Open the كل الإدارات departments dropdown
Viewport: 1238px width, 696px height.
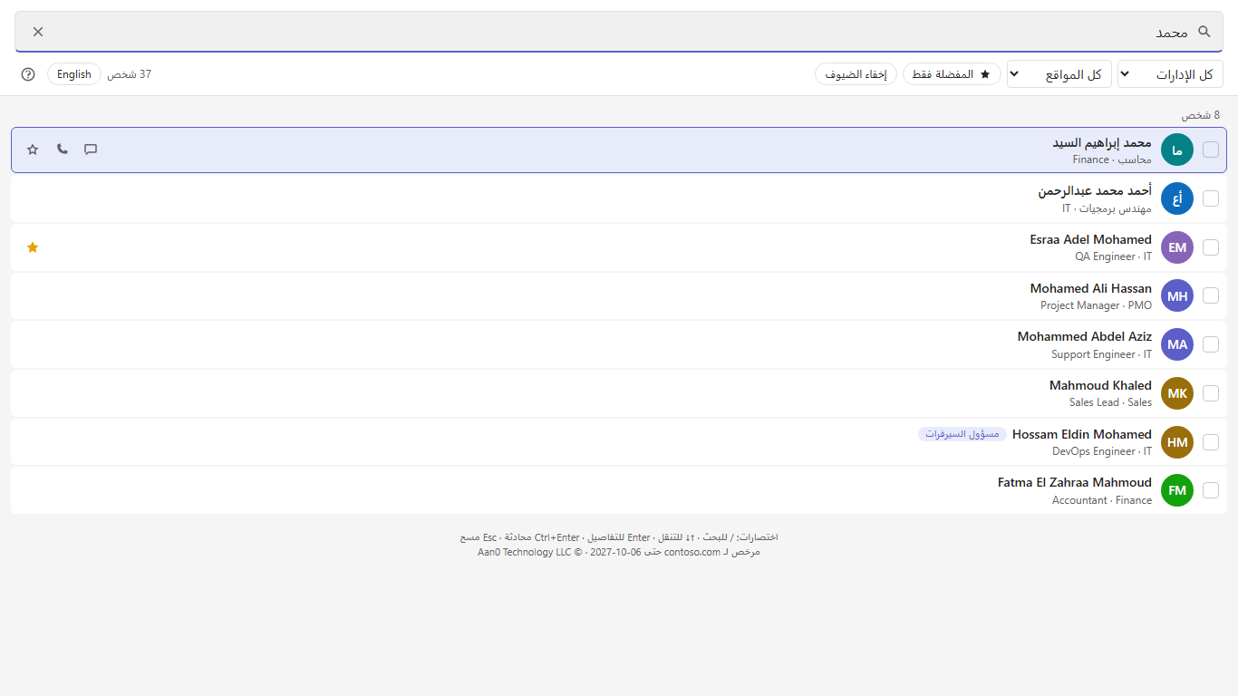tap(1170, 74)
